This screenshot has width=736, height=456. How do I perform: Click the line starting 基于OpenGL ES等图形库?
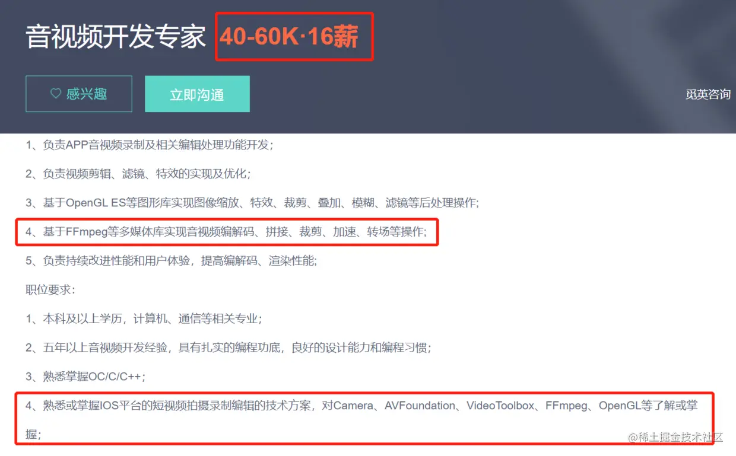pyautogui.click(x=252, y=203)
